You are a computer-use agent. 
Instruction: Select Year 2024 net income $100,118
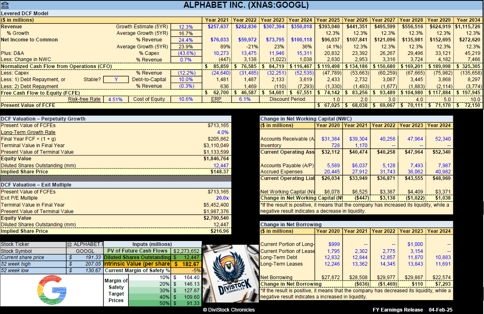(301, 40)
